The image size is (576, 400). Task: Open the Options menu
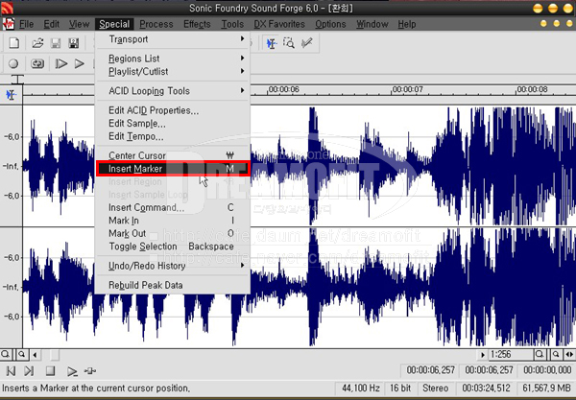[330, 24]
